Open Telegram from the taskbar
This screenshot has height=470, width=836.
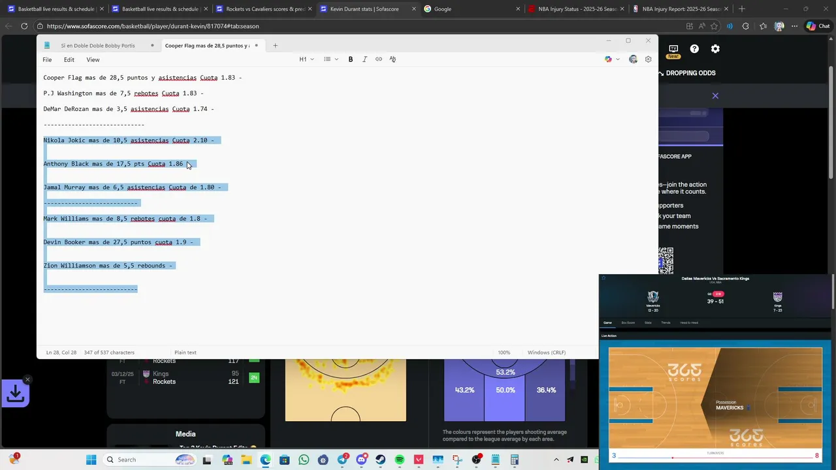tap(342, 460)
